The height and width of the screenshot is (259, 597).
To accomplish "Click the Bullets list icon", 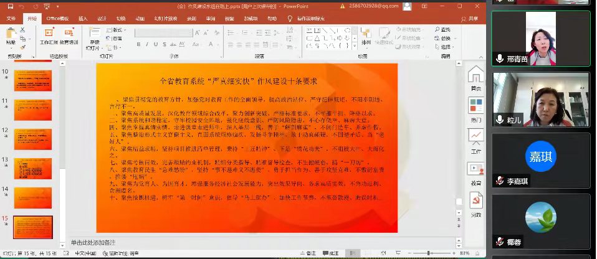I will (231, 34).
